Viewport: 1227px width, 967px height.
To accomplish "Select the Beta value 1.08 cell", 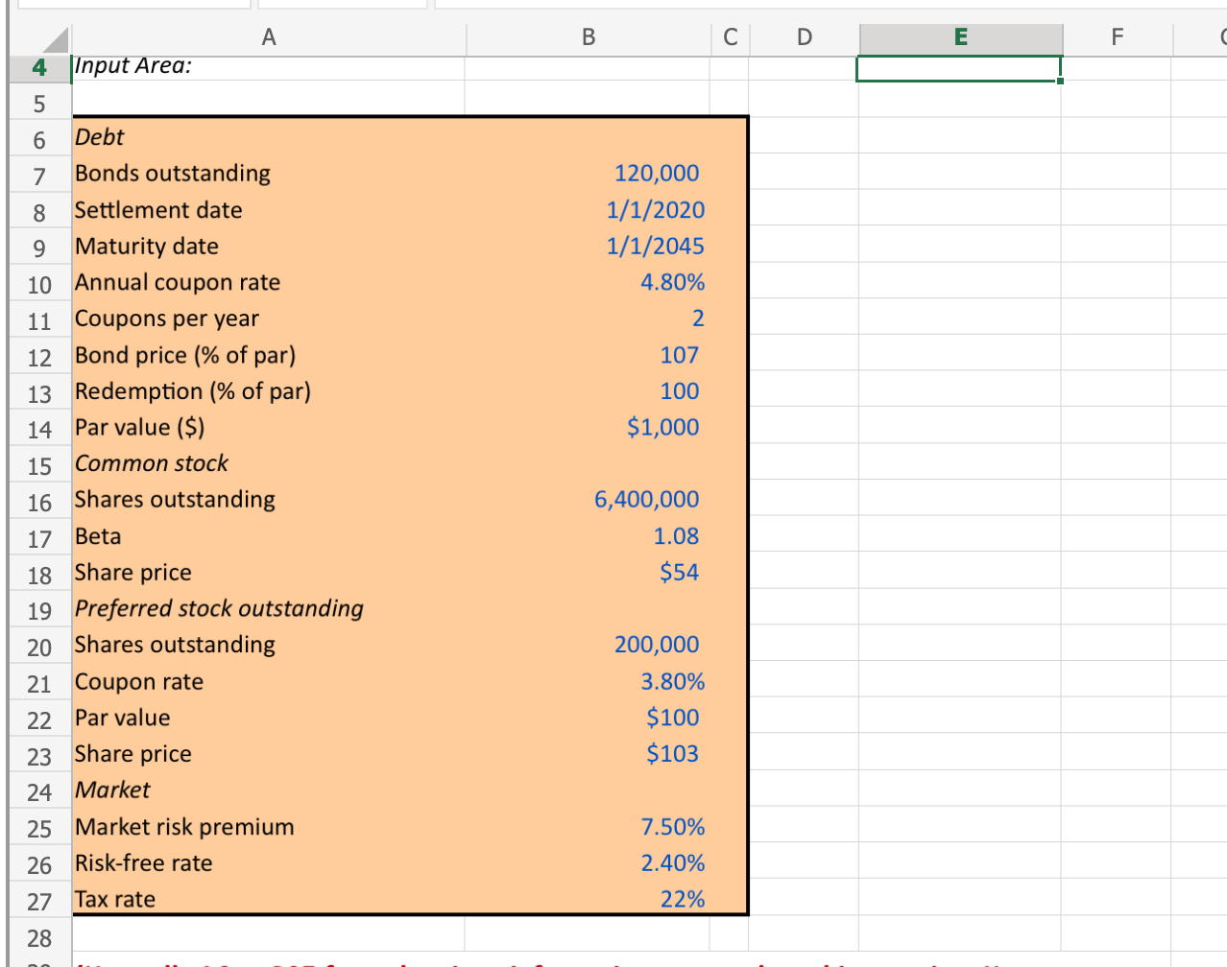I will (588, 536).
